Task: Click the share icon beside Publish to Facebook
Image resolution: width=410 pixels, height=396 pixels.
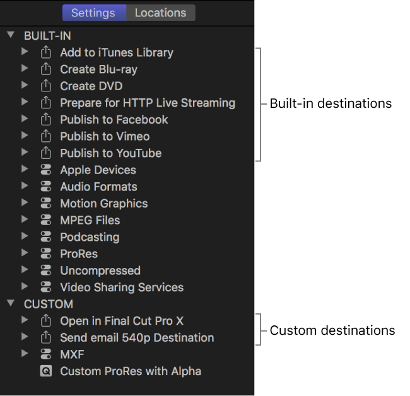Action: [x=46, y=119]
